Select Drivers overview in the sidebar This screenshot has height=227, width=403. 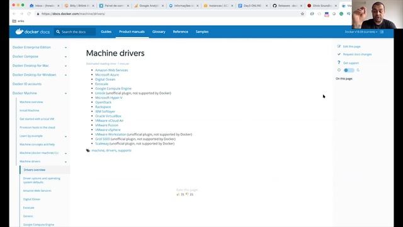click(35, 170)
